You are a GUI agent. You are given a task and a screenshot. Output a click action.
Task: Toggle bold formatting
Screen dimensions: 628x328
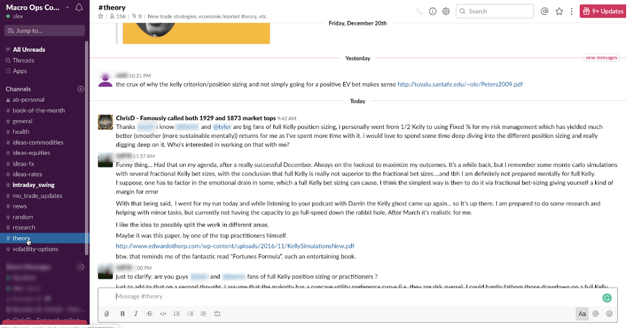coord(123,313)
